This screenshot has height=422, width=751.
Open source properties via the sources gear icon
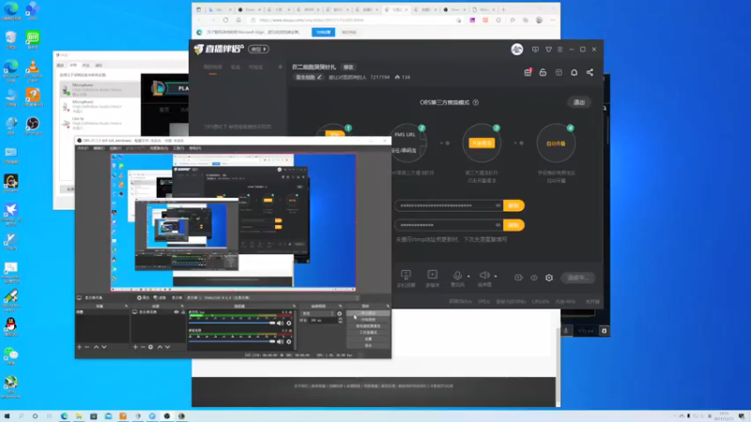(x=150, y=347)
